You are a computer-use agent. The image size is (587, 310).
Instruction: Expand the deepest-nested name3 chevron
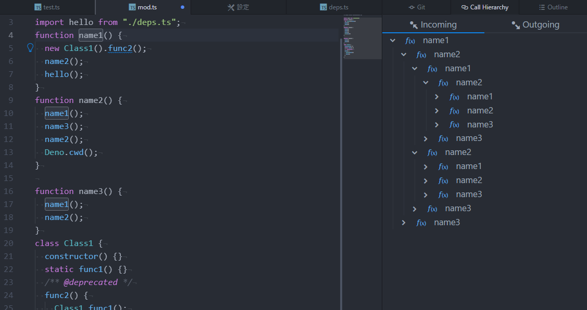coord(436,125)
